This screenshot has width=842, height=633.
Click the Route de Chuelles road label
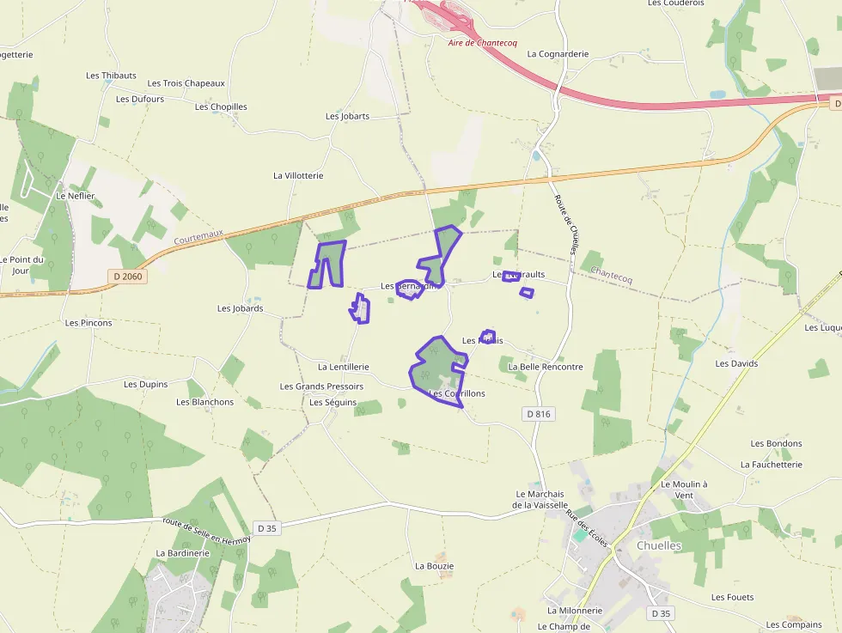coord(566,224)
